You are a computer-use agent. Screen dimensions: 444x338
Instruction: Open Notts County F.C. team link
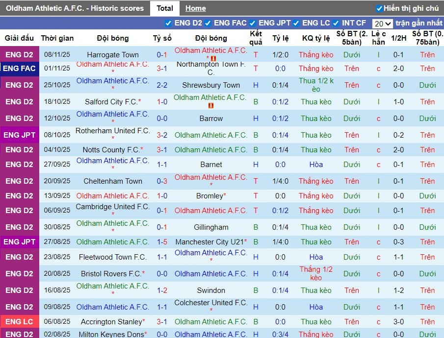pos(111,150)
